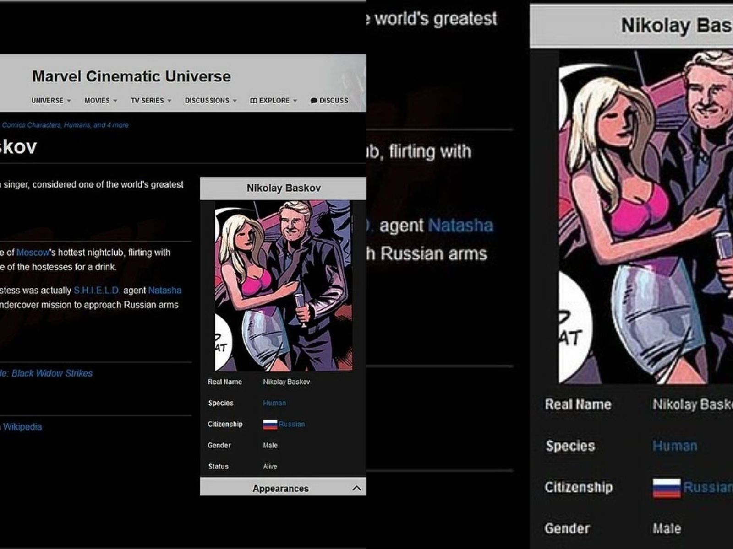Click the Human link in enlarged infobox
Screen dimensions: 733x549
(675, 446)
